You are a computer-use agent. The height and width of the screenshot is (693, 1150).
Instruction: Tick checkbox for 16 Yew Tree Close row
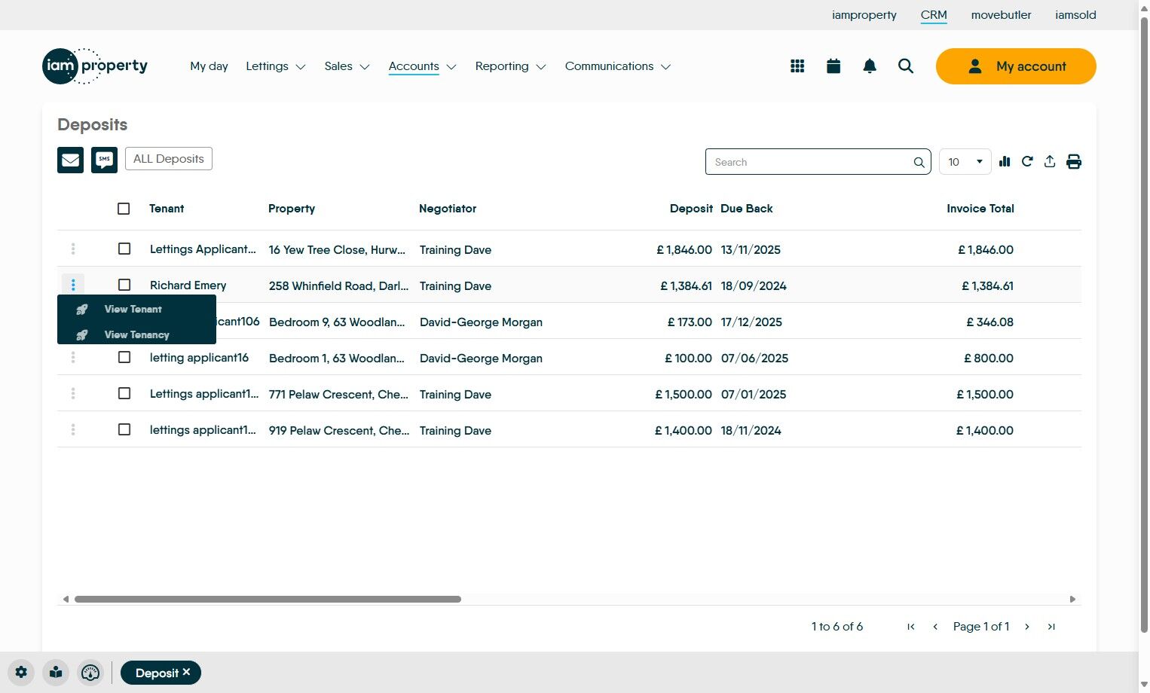click(x=124, y=249)
